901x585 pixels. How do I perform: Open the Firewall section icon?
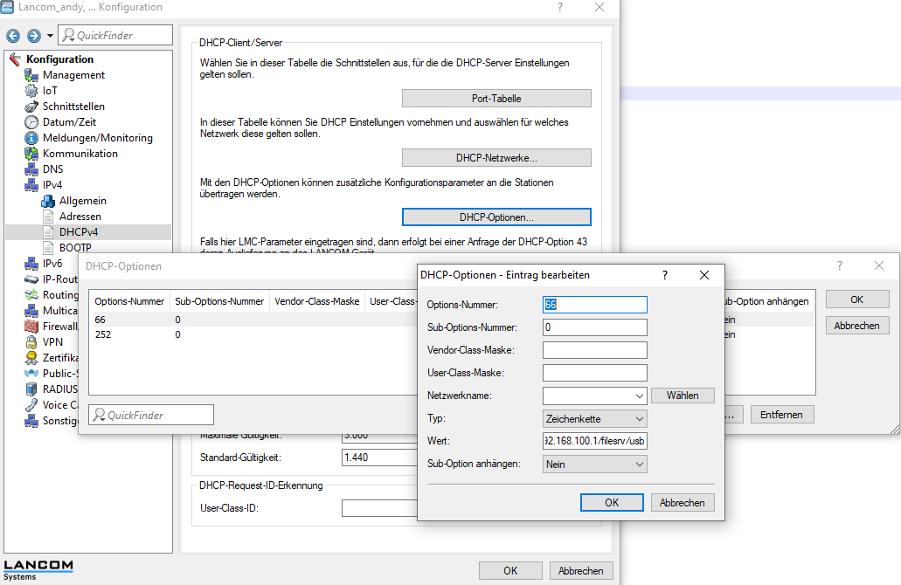click(x=31, y=326)
